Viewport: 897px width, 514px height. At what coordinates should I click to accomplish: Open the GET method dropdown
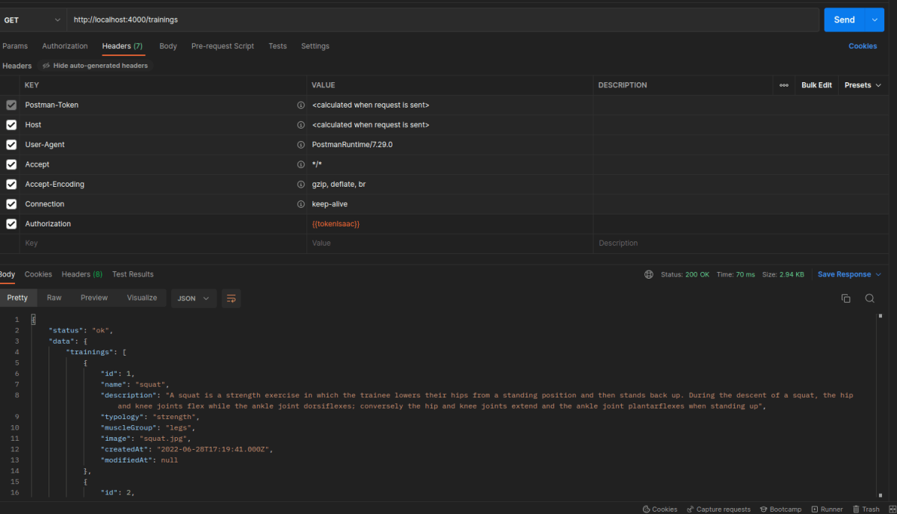point(32,19)
